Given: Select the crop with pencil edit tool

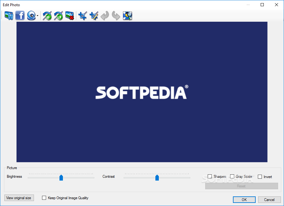Looking at the screenshot, I should (94, 16).
